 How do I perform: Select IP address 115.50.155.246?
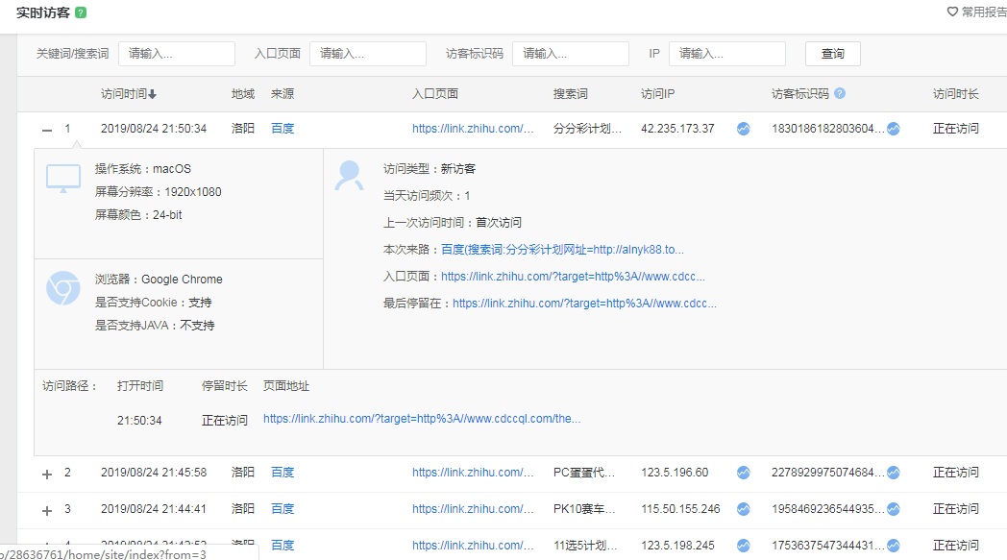coord(680,509)
